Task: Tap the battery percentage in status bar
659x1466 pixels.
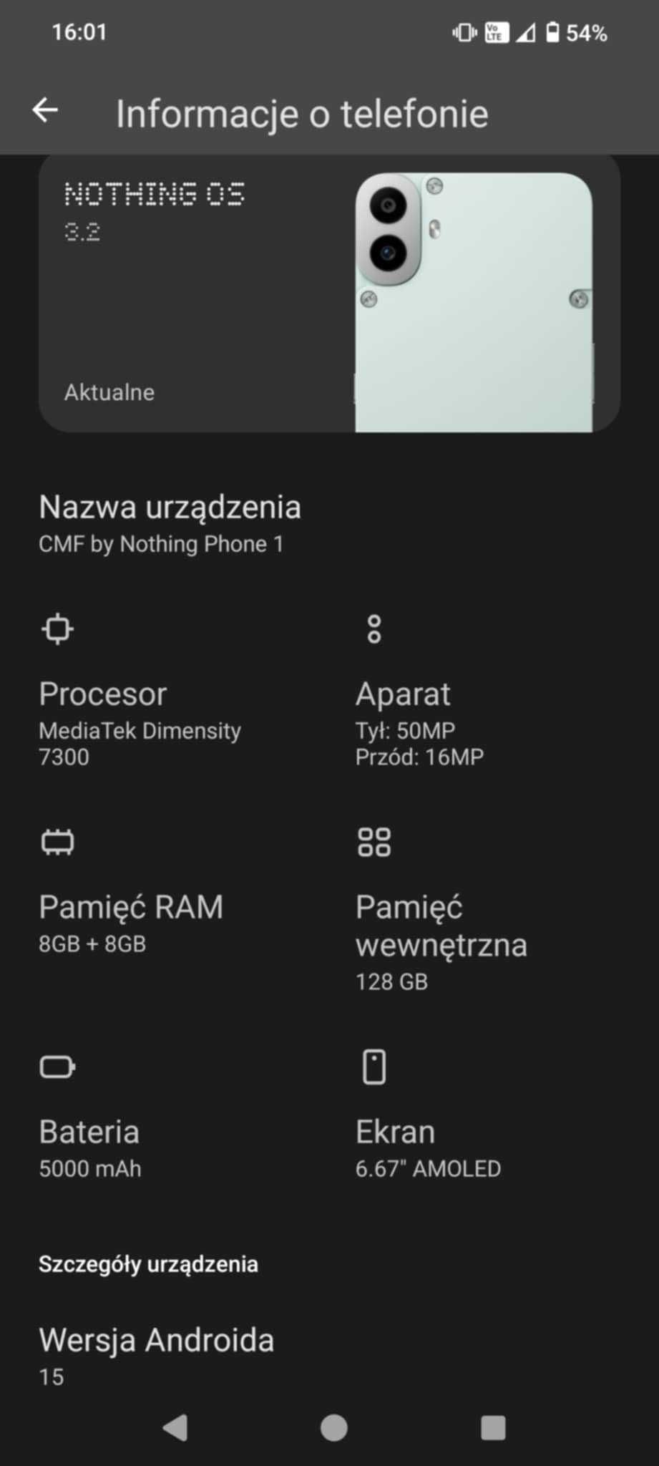Action: (x=586, y=33)
